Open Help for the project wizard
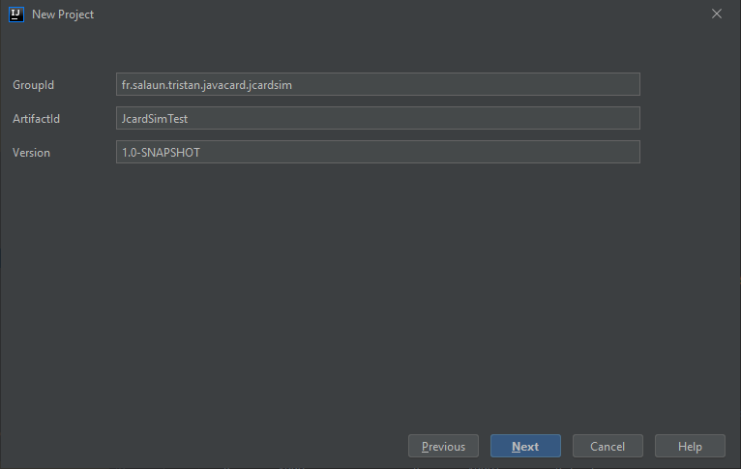The height and width of the screenshot is (469, 741). coord(690,446)
